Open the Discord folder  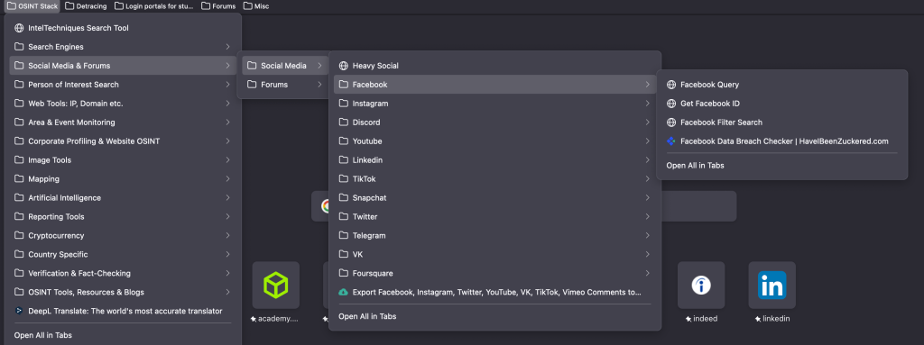[495, 122]
